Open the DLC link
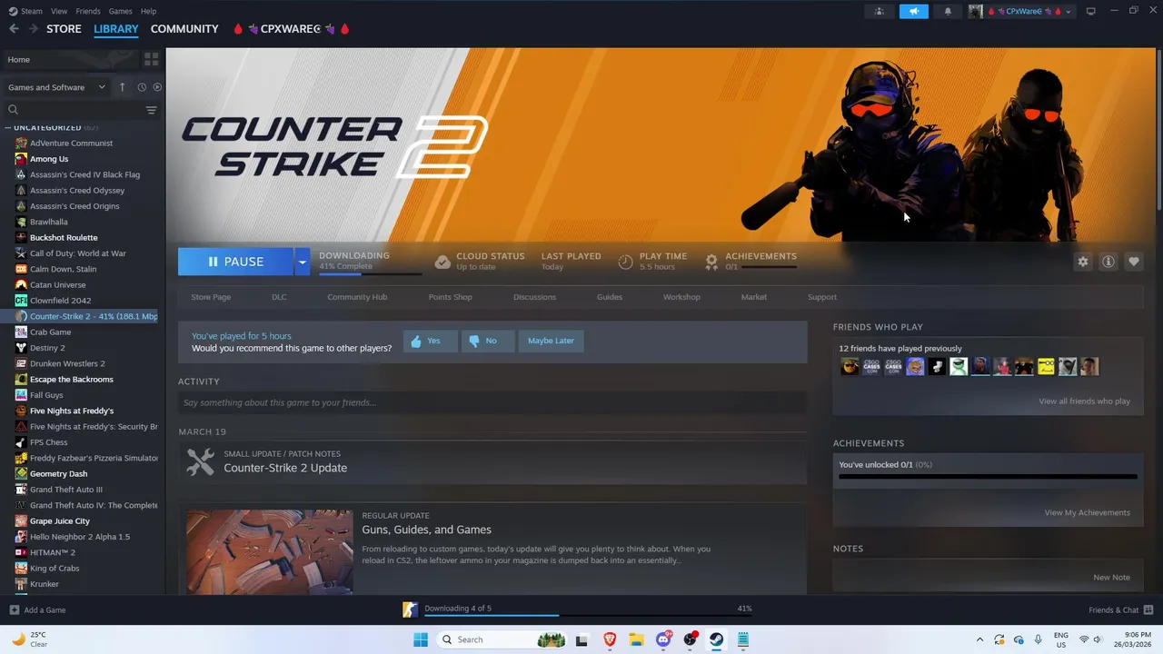This screenshot has width=1163, height=654. (279, 297)
